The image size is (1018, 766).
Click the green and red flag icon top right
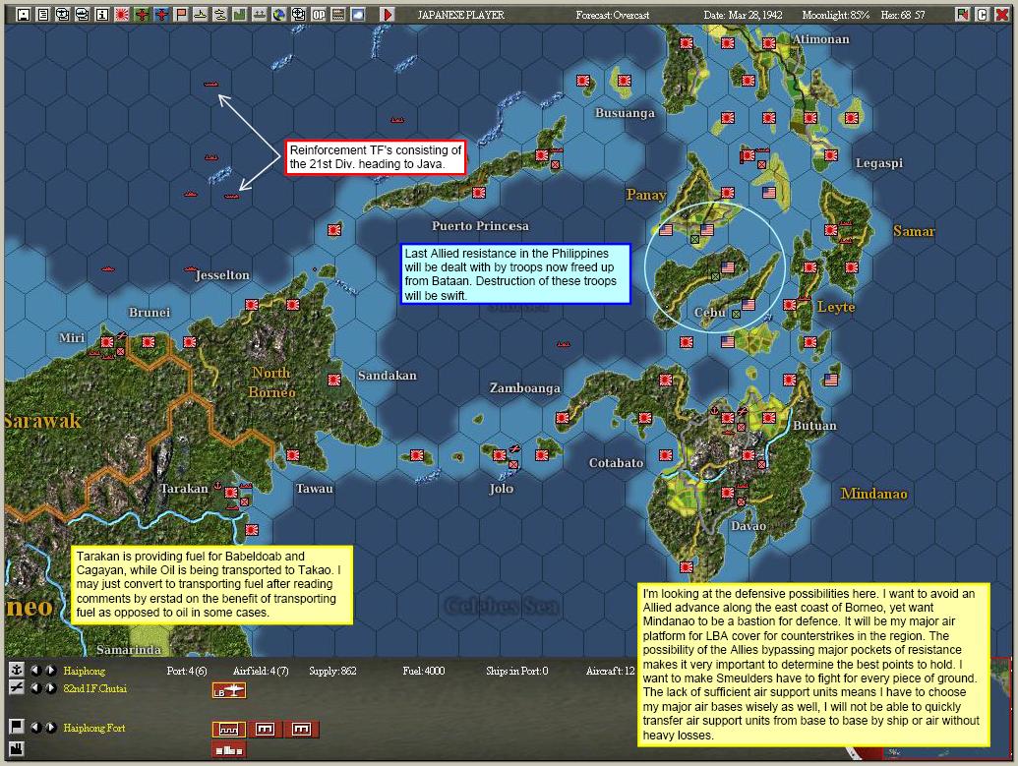tap(963, 15)
